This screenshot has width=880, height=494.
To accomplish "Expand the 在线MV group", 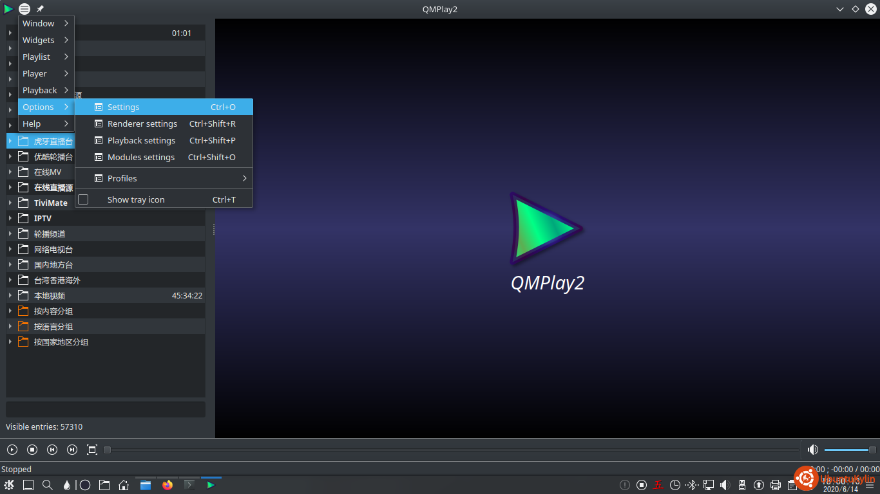I will pos(10,172).
